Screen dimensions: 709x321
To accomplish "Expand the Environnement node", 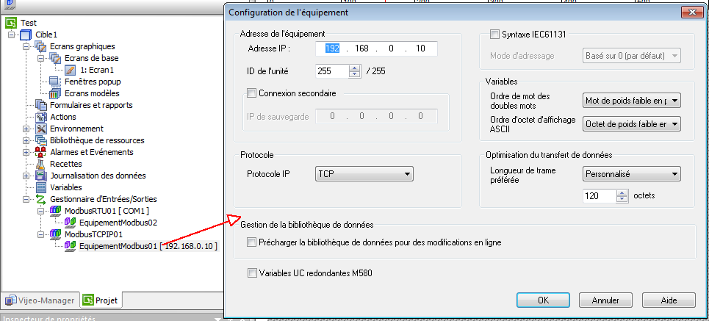I will click(x=26, y=129).
